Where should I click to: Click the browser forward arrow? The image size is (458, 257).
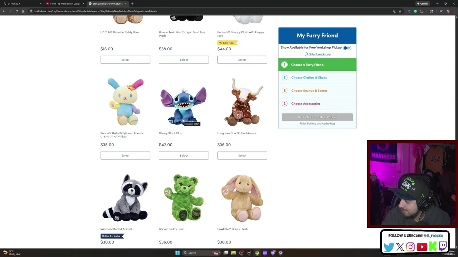click(10, 11)
